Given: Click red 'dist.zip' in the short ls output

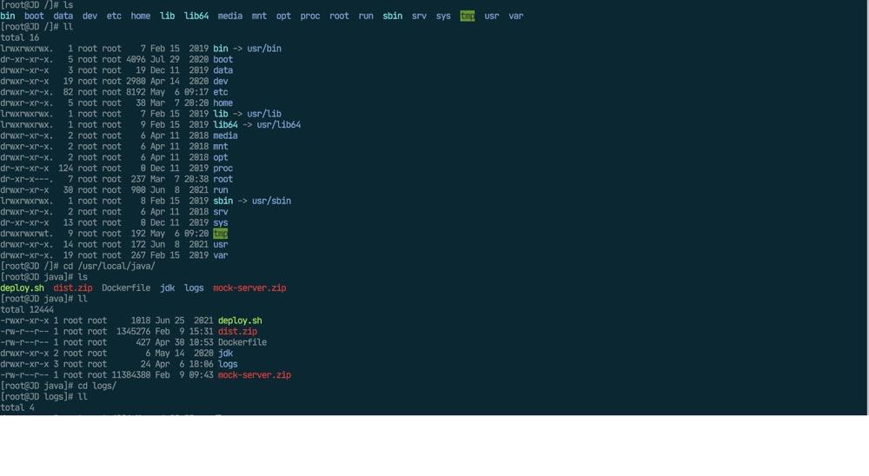Looking at the screenshot, I should coord(73,288).
